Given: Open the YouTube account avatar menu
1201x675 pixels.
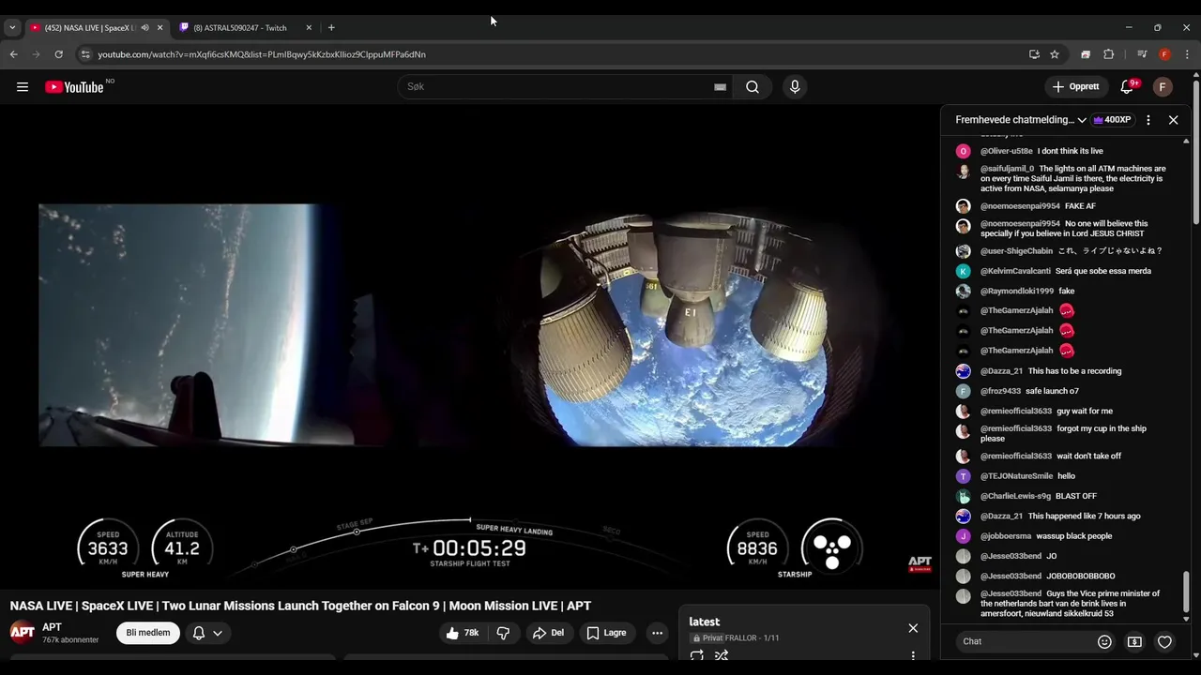Looking at the screenshot, I should 1163,87.
